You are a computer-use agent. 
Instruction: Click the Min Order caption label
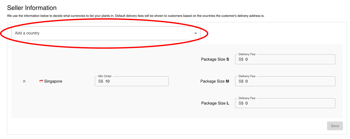tap(105, 76)
